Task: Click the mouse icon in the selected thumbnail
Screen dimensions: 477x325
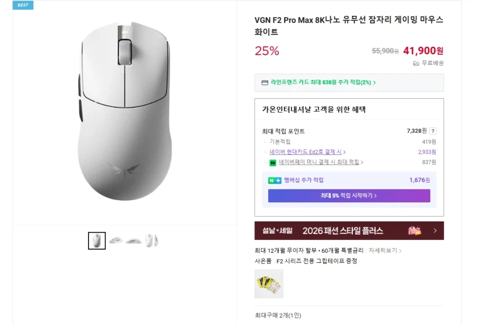Action: (96, 240)
